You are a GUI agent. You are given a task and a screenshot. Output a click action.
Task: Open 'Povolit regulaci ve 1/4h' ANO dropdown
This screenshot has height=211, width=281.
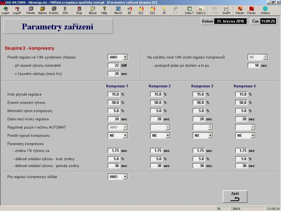[x=118, y=57]
